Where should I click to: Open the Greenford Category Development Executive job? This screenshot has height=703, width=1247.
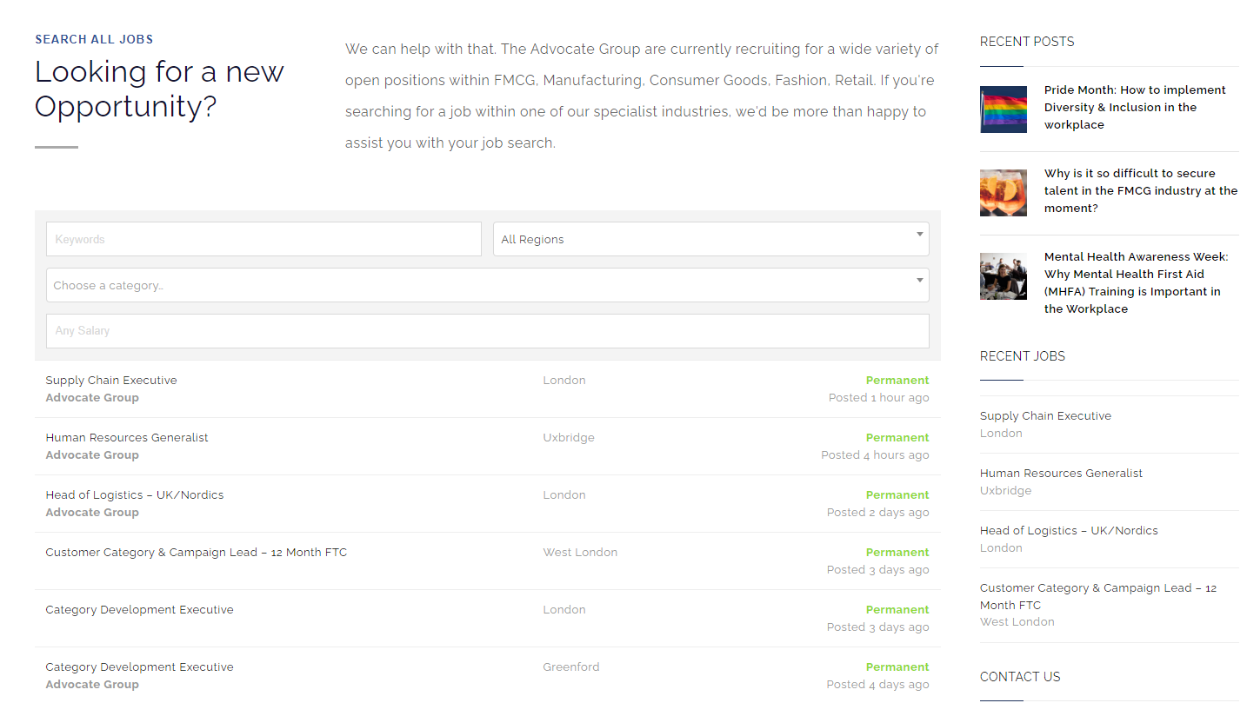click(139, 667)
